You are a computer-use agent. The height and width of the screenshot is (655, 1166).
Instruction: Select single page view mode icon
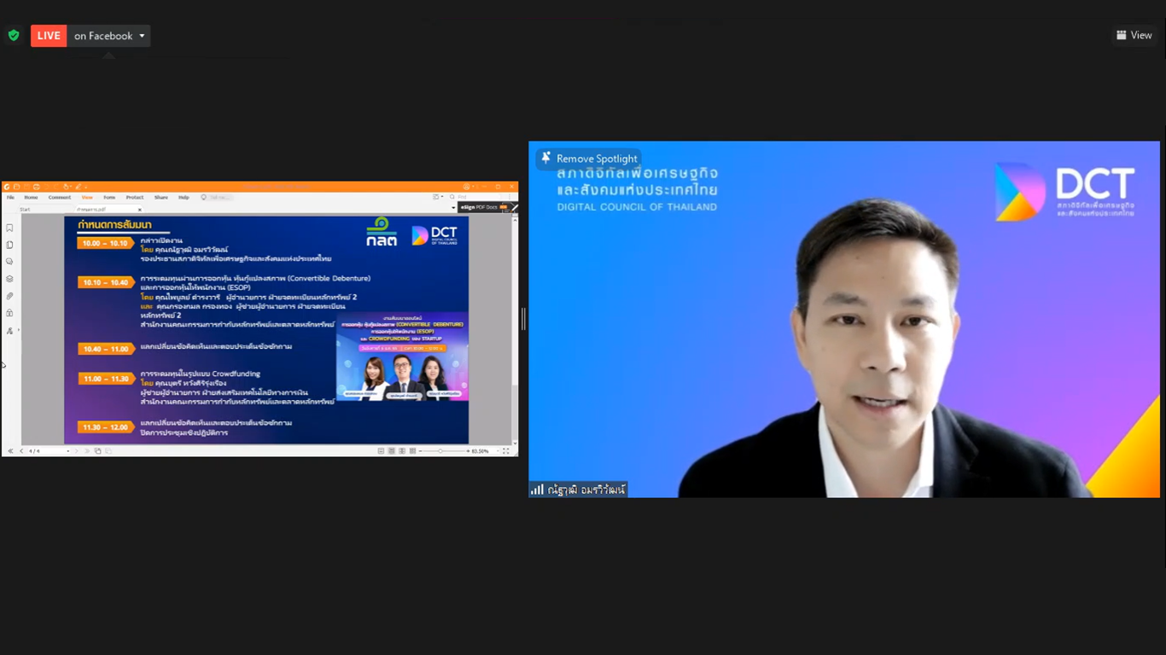pyautogui.click(x=381, y=451)
